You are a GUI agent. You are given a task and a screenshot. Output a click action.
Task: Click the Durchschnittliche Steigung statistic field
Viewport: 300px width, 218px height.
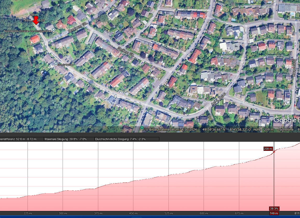(127, 139)
